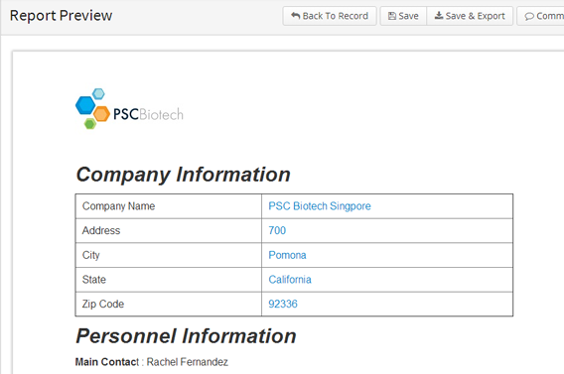Save the report preview
This screenshot has height=374, width=564.
[403, 16]
